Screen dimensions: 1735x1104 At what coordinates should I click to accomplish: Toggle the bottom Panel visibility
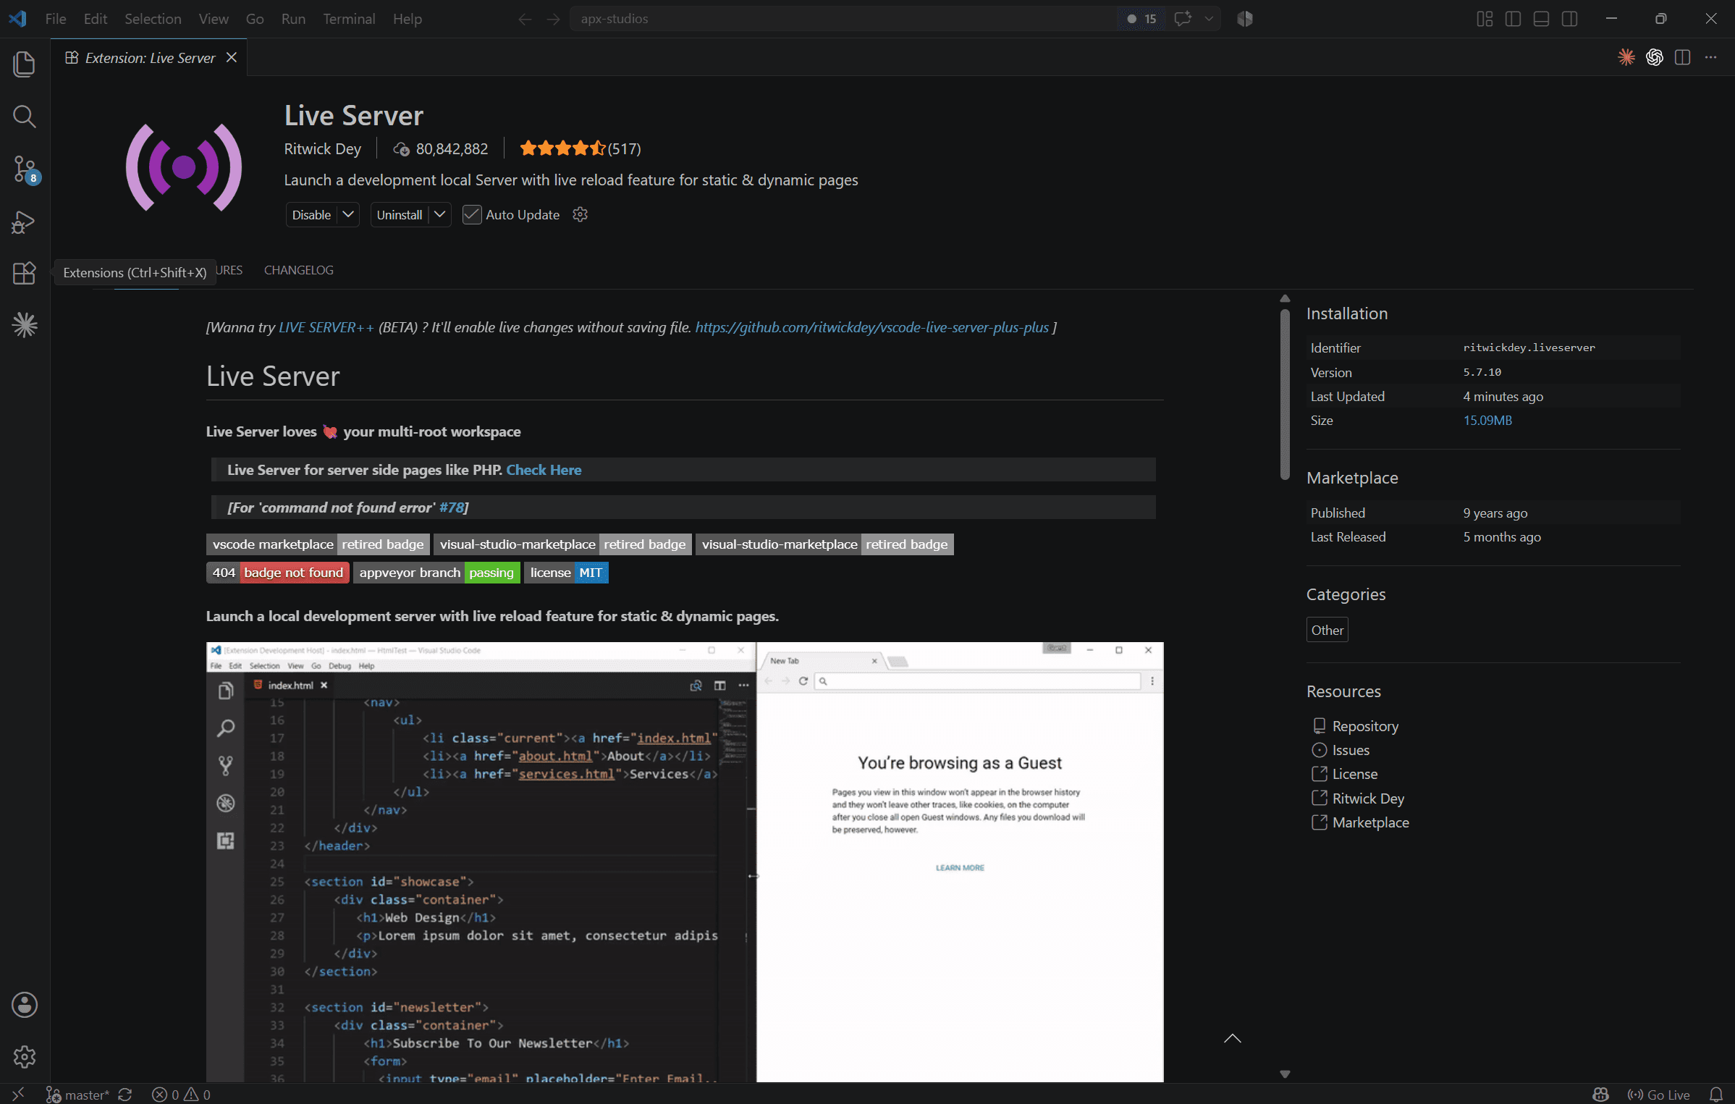point(1541,19)
